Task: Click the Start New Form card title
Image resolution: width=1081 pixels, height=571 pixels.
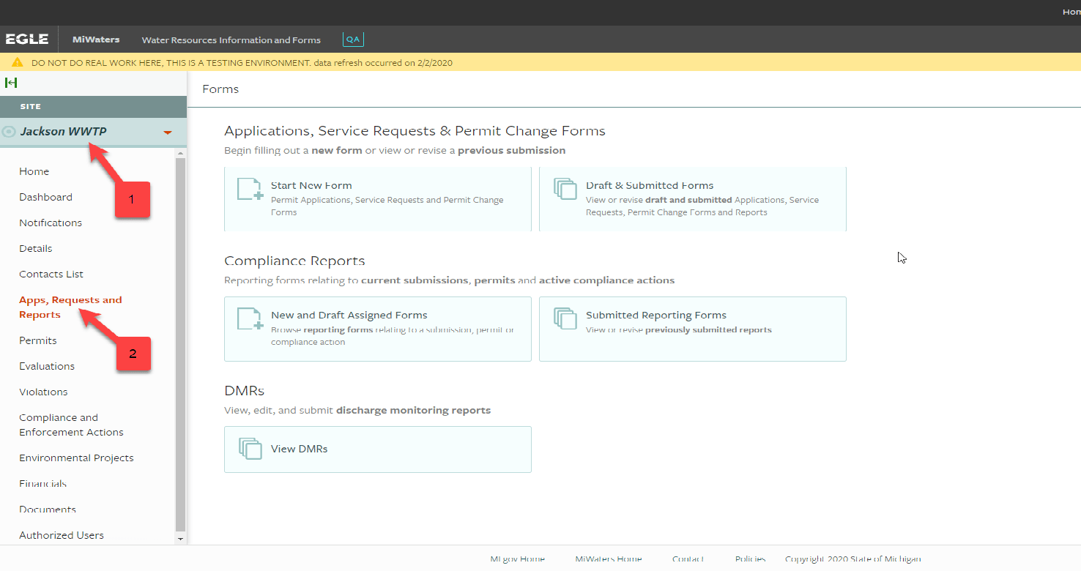Action: (311, 185)
